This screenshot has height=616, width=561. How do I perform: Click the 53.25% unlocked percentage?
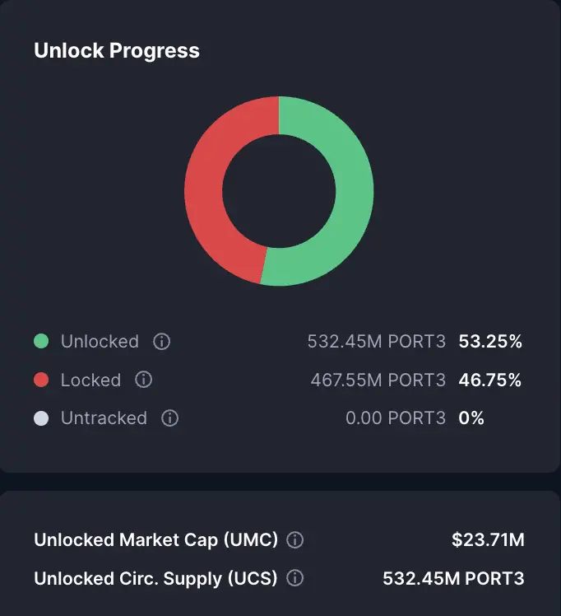point(490,342)
